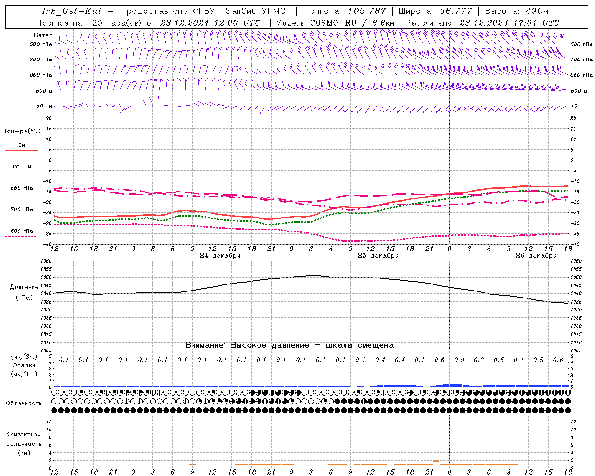Click the (мм/3ч.) precipitation unit label
Viewport: 595px width, 476px height.
tap(24, 357)
